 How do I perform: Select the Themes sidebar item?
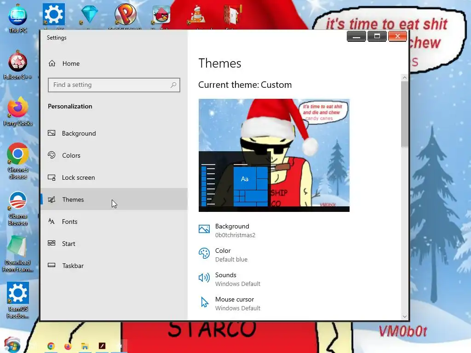tap(114, 199)
